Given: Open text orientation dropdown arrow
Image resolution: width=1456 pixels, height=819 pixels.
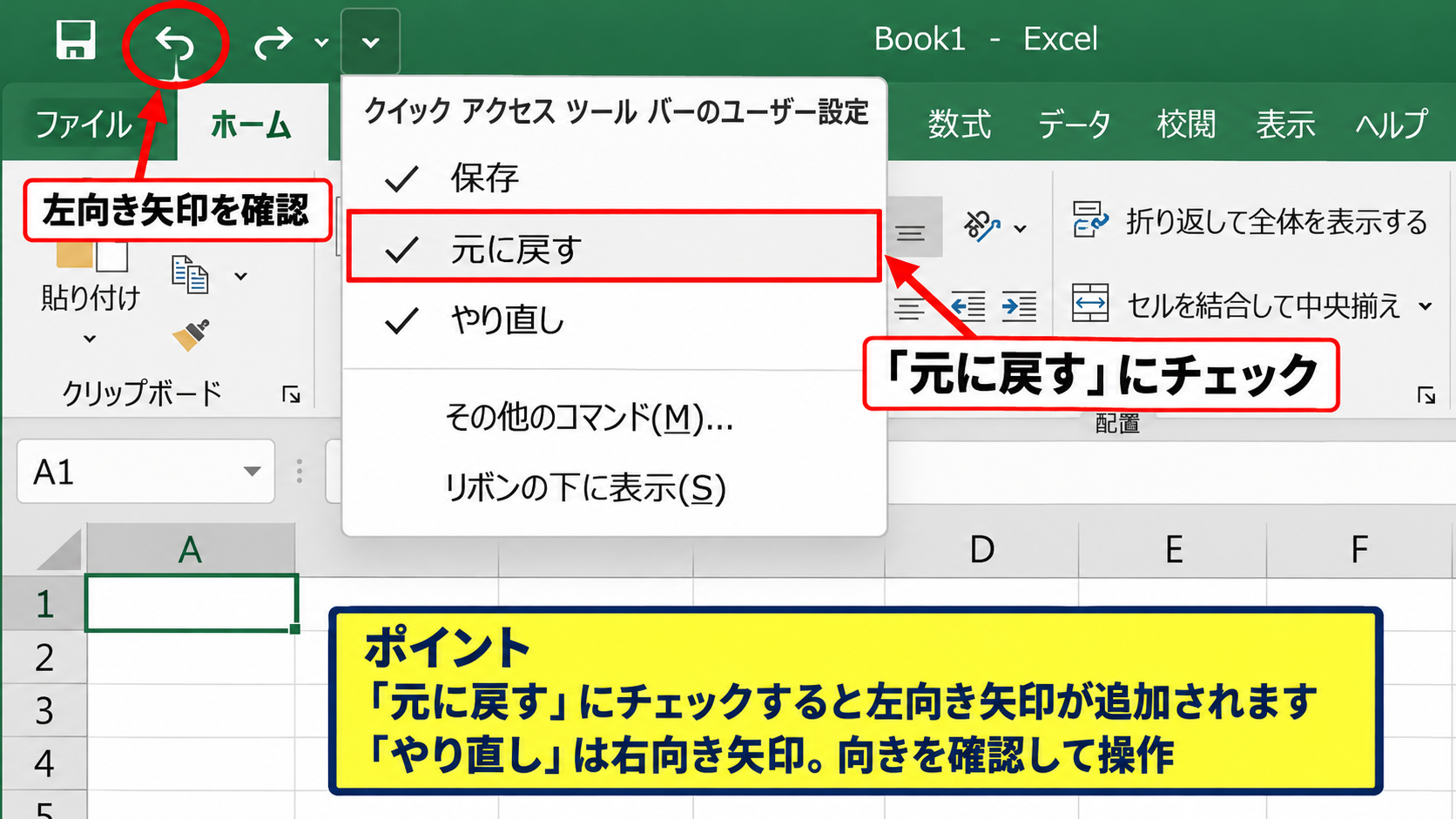Looking at the screenshot, I should pyautogui.click(x=1021, y=229).
